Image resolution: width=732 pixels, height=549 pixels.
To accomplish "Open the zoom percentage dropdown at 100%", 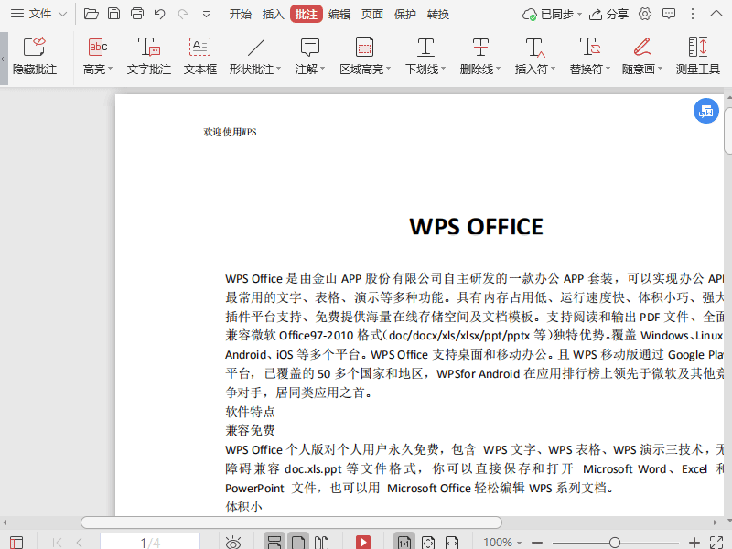I will tap(519, 543).
